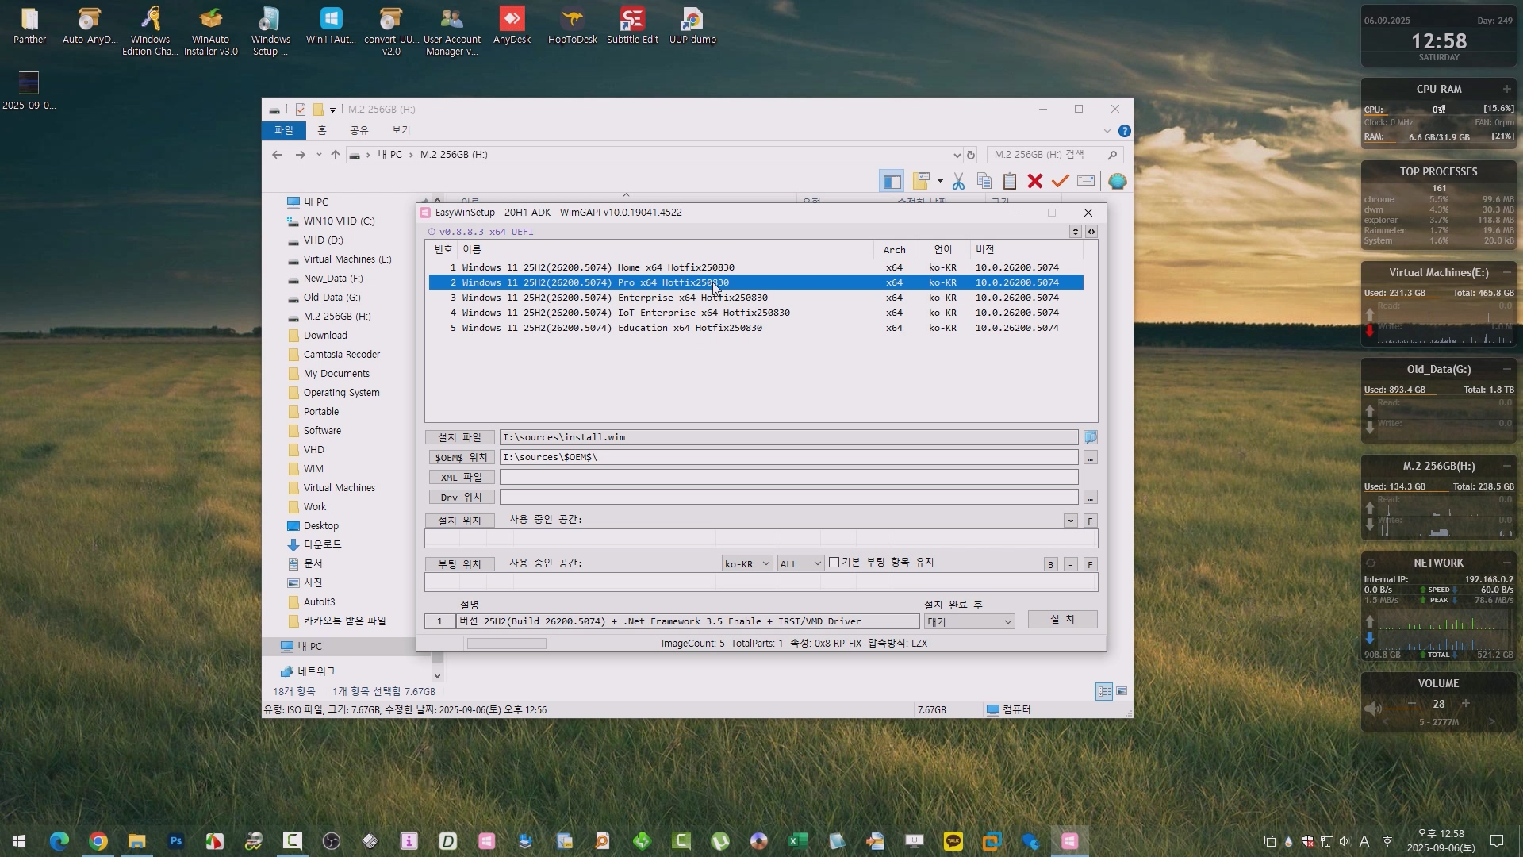Click the folder options icon in Explorer toolbar
The height and width of the screenshot is (857, 1523).
(921, 182)
